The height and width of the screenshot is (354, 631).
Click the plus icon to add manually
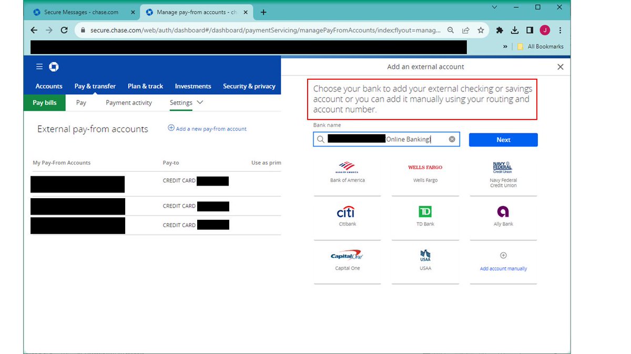503,255
